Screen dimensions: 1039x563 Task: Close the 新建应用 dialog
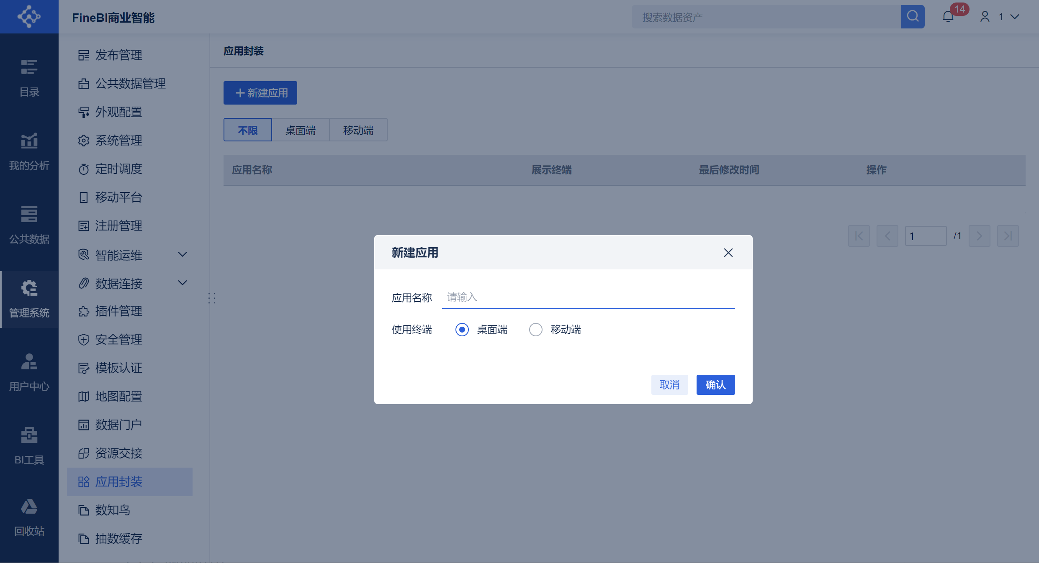(x=728, y=253)
